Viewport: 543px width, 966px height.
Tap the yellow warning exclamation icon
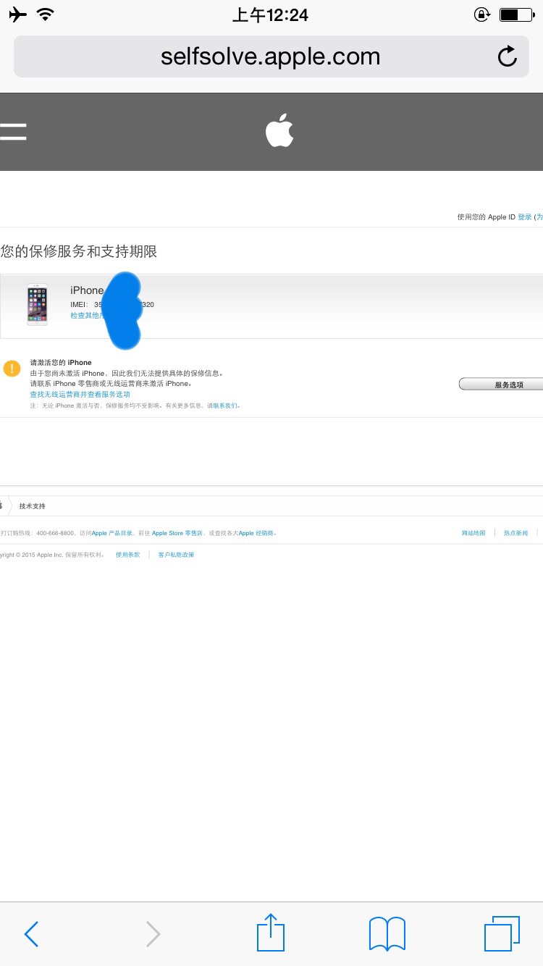tap(12, 368)
